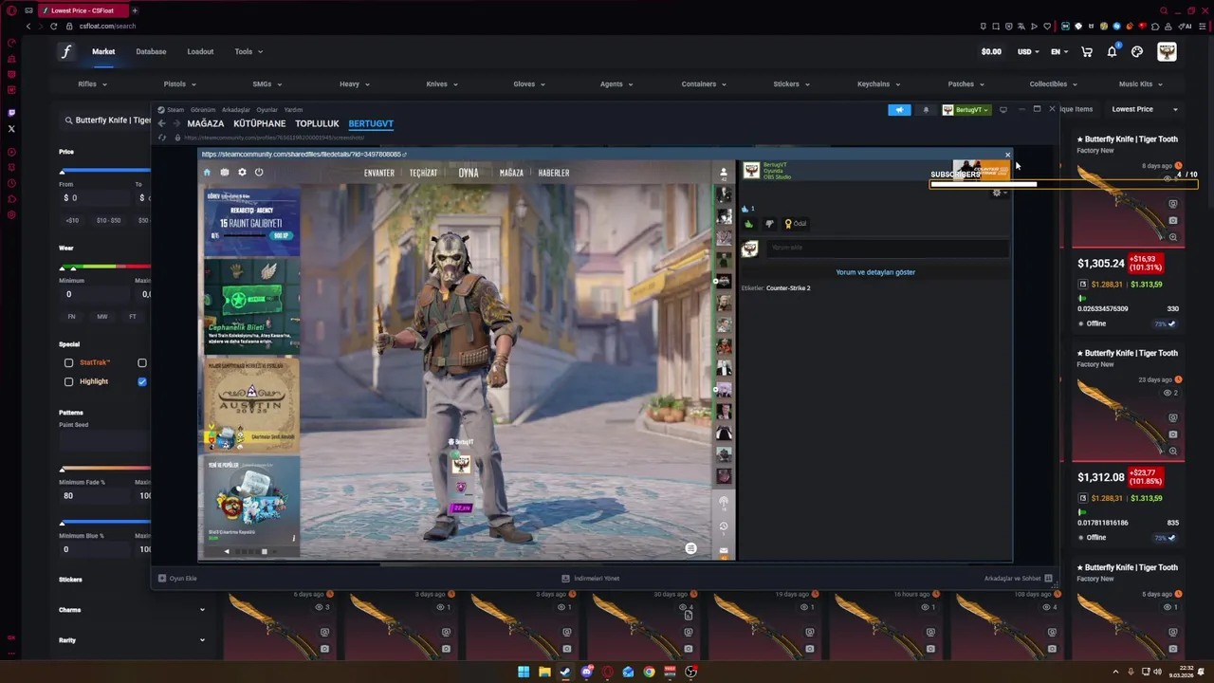Viewport: 1214px width, 683px height.
Task: Open Steam TOPLULUK section
Action: click(317, 123)
